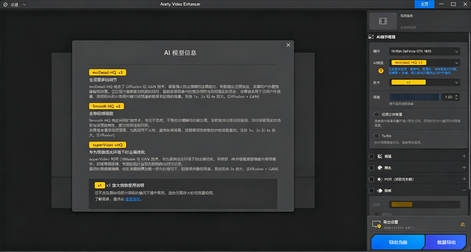Image resolution: width=471 pixels, height=252 pixels.
Task: Open the 放大 x2 upscale dropdown
Action: (425, 82)
